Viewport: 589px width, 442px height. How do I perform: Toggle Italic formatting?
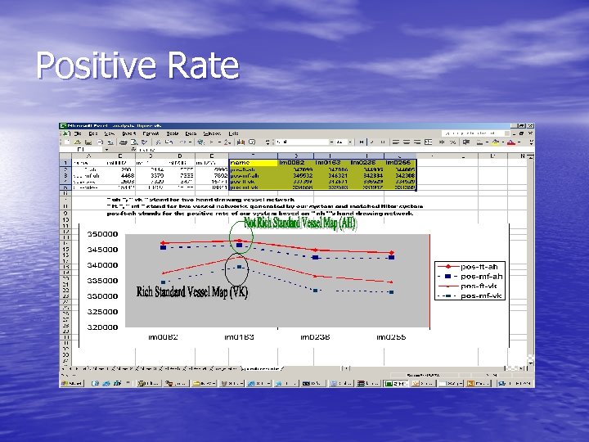(372, 142)
